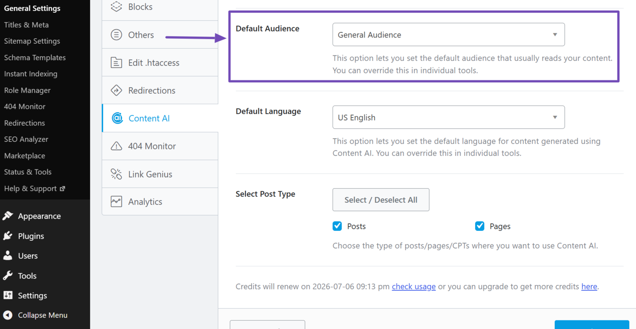Uncheck the Pages checkbox
Viewport: 636px width, 329px height.
click(x=479, y=226)
